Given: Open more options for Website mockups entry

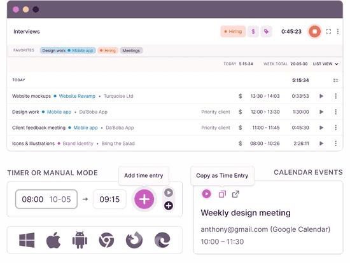Looking at the screenshot, I should (335, 96).
